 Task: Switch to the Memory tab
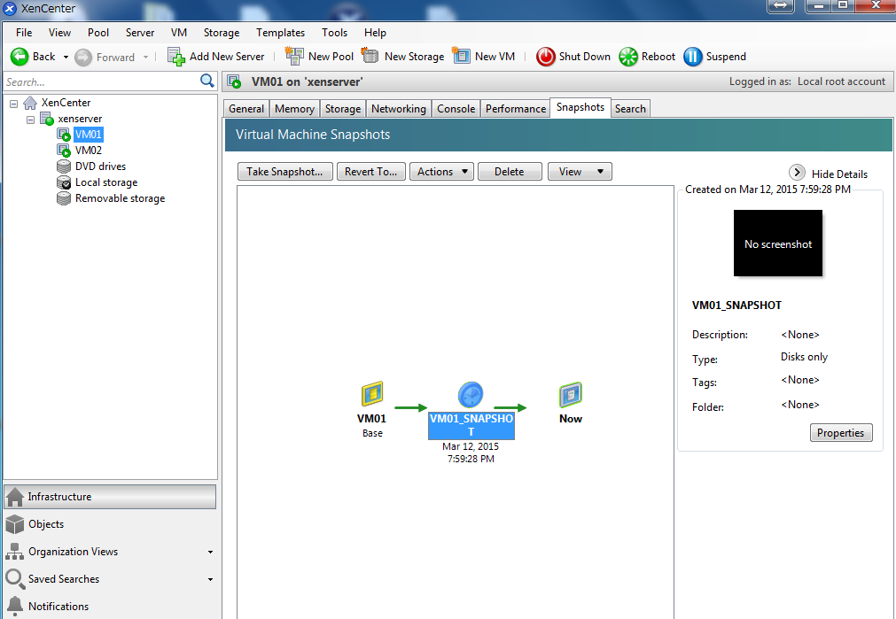(294, 109)
